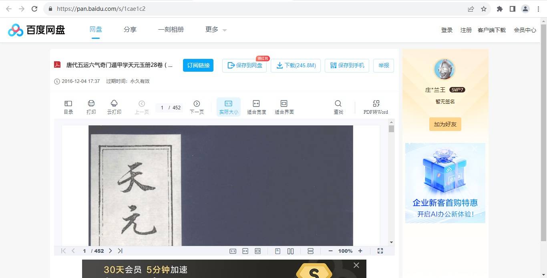Zoom in with the plus button
The width and height of the screenshot is (547, 278).
coord(360,251)
